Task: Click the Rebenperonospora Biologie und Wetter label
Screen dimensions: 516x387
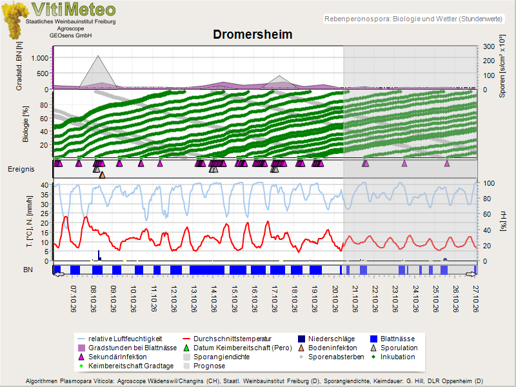Action: 413,19
